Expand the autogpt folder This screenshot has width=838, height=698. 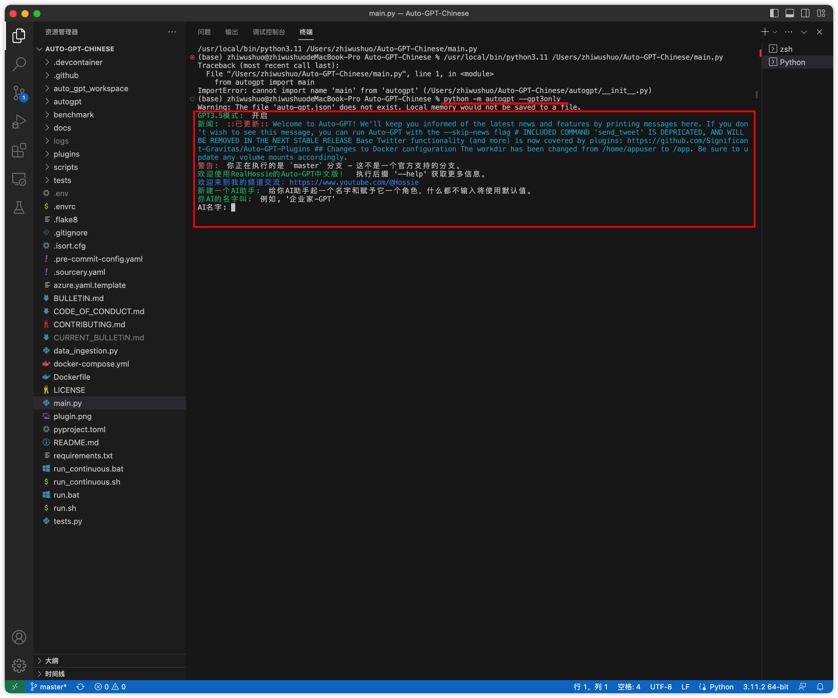[67, 101]
